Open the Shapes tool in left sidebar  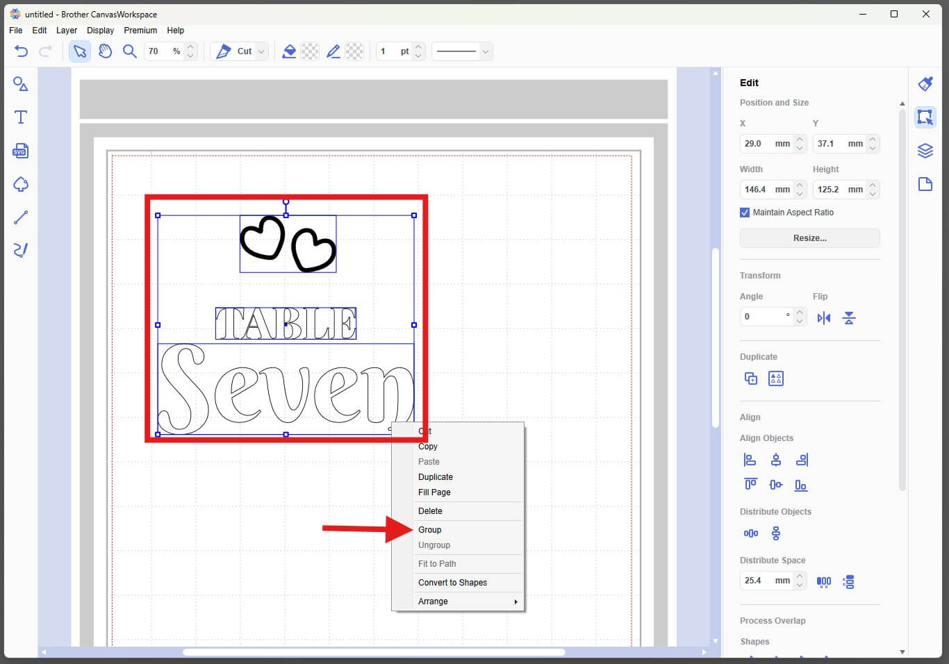[x=21, y=84]
